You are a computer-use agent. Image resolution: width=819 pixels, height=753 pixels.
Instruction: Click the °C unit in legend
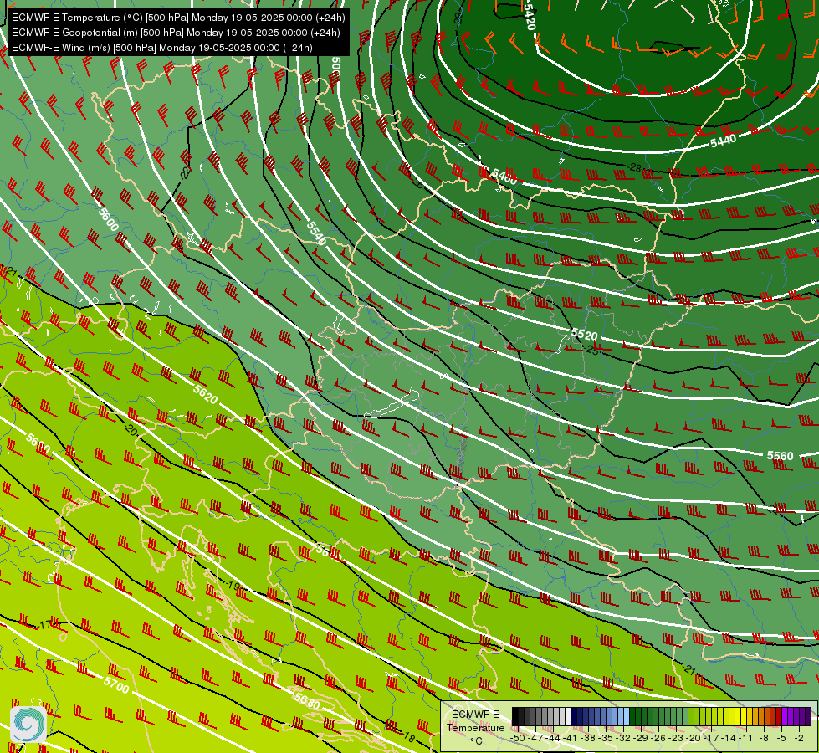(476, 741)
